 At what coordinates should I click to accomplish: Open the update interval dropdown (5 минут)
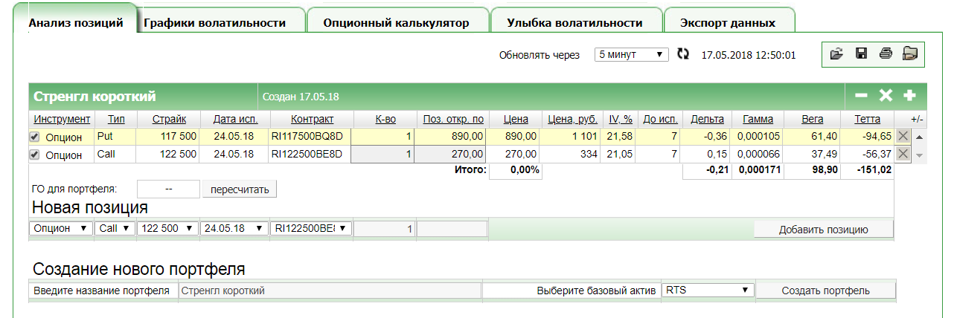(632, 54)
